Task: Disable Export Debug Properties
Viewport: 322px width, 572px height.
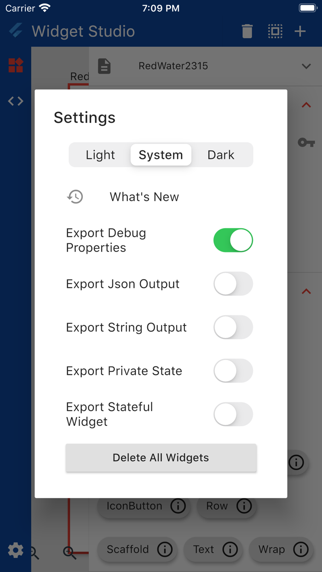Action: 233,240
